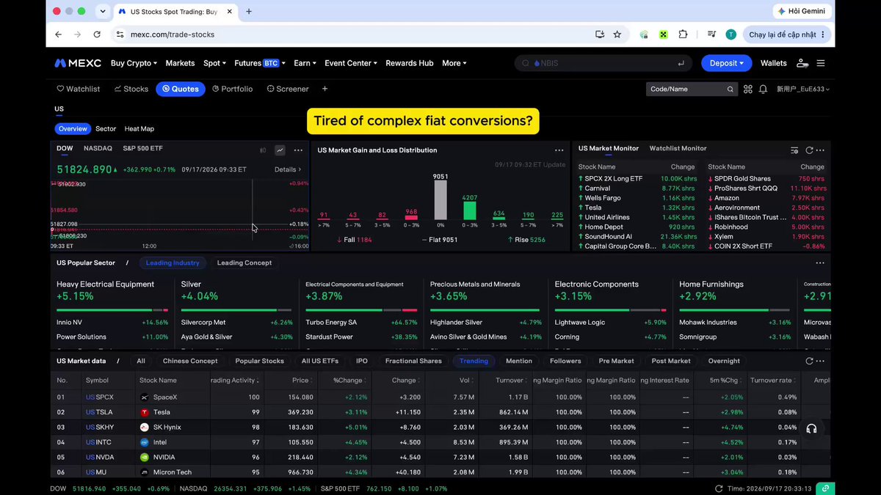
Task: Open the DOW chart panel more options
Action: click(x=298, y=150)
